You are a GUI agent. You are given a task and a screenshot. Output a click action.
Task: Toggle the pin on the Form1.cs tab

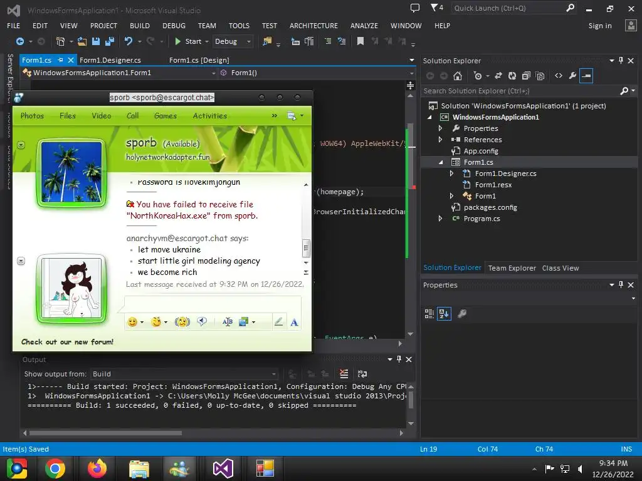[x=61, y=60]
